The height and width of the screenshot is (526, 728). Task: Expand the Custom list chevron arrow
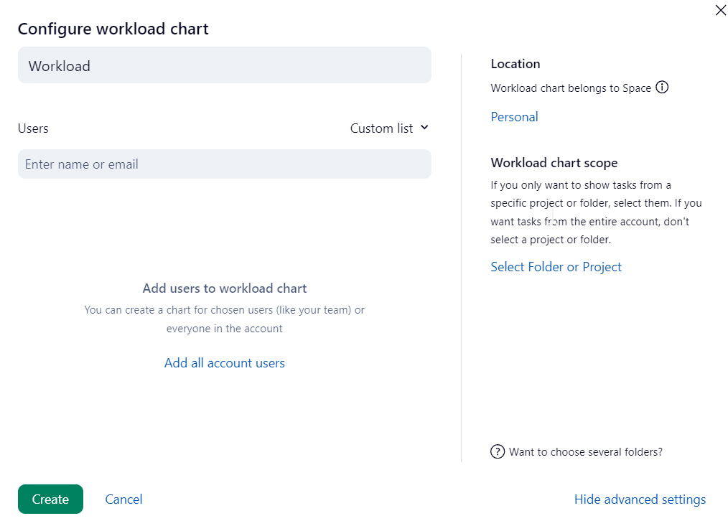point(424,127)
